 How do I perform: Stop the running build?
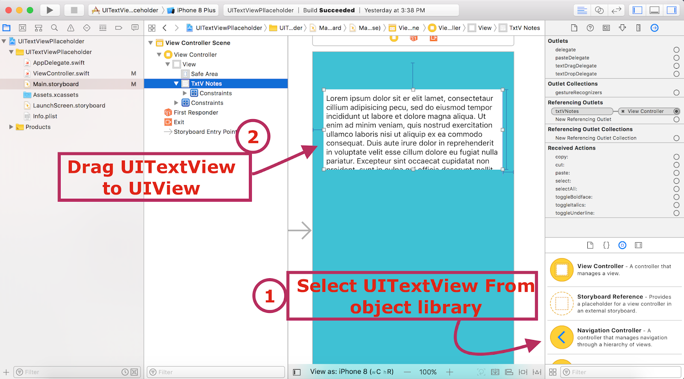point(74,10)
